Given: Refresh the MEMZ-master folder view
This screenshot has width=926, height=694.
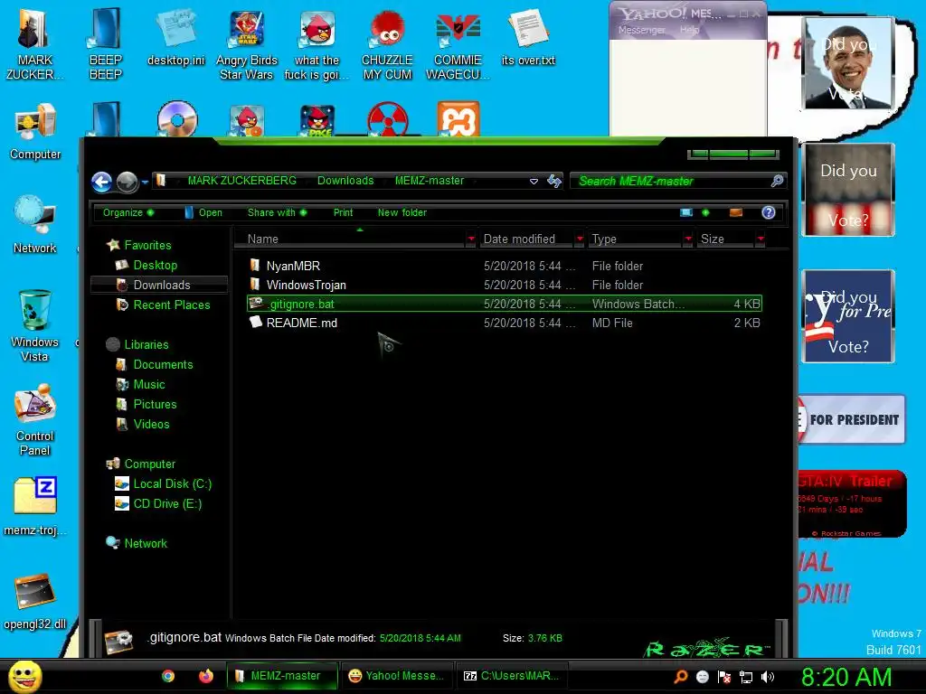Looking at the screenshot, I should 554,181.
